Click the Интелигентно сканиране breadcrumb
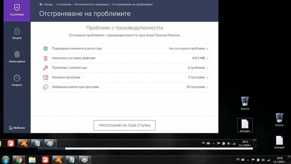291x164 pixels. click(x=92, y=4)
